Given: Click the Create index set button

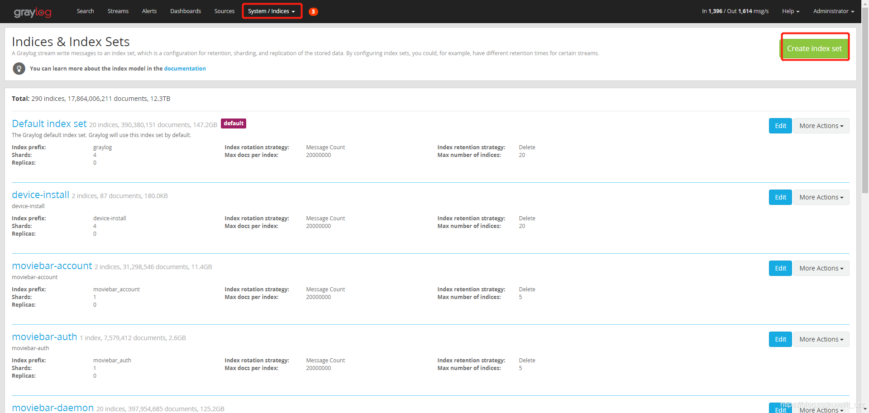Looking at the screenshot, I should coord(814,48).
